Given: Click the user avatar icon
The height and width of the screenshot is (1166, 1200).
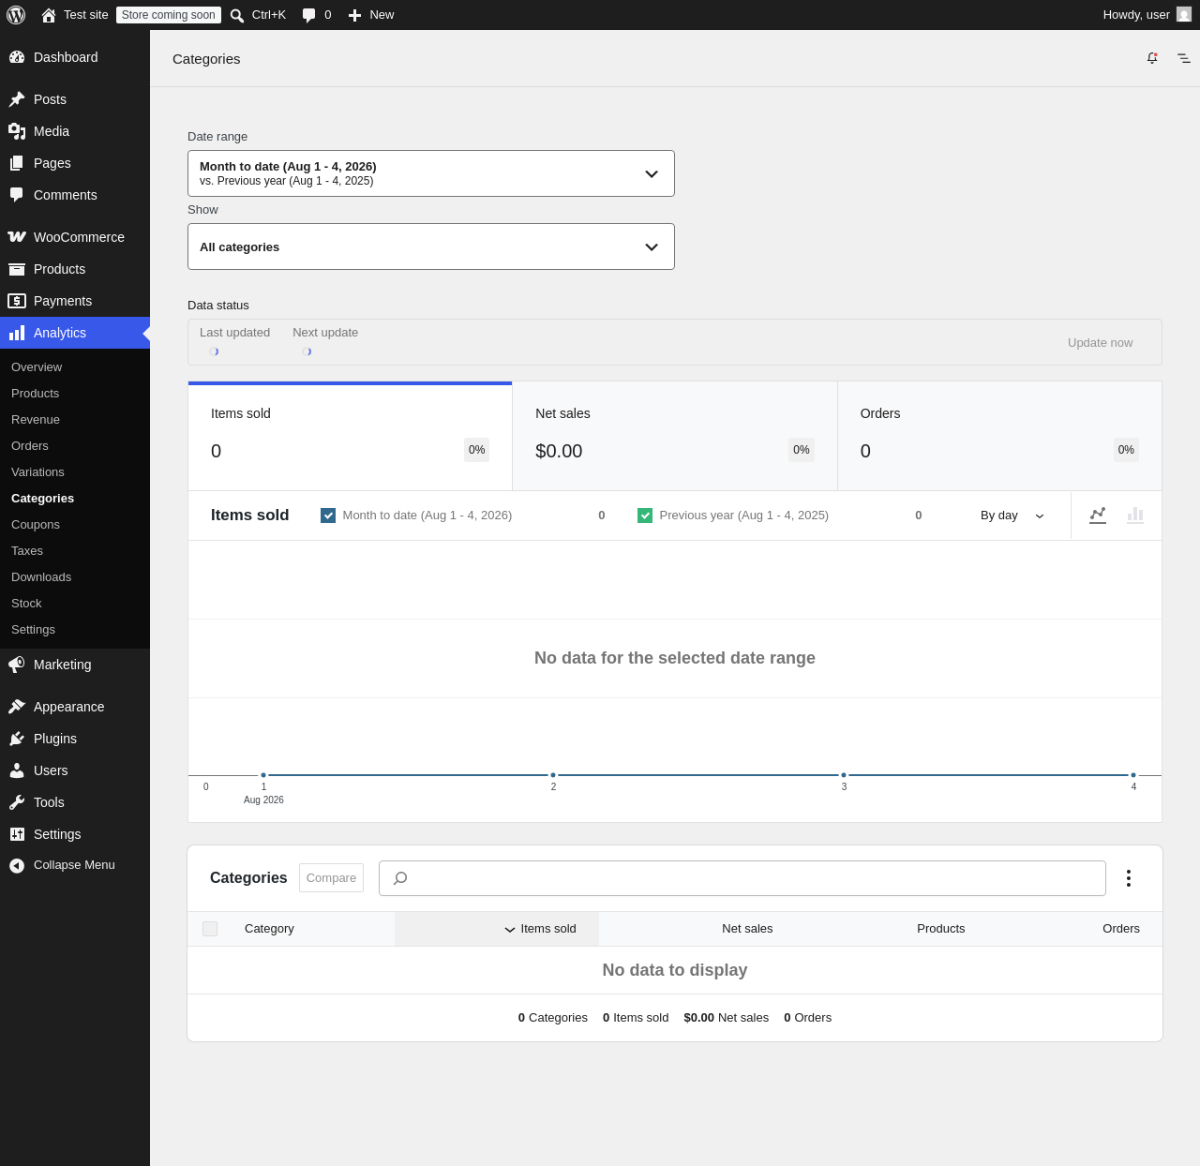Looking at the screenshot, I should 1184,15.
